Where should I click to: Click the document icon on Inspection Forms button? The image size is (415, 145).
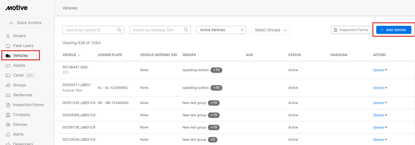pyautogui.click(x=336, y=30)
